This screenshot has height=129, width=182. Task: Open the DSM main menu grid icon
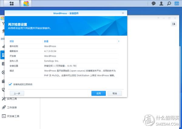pos(12,3)
